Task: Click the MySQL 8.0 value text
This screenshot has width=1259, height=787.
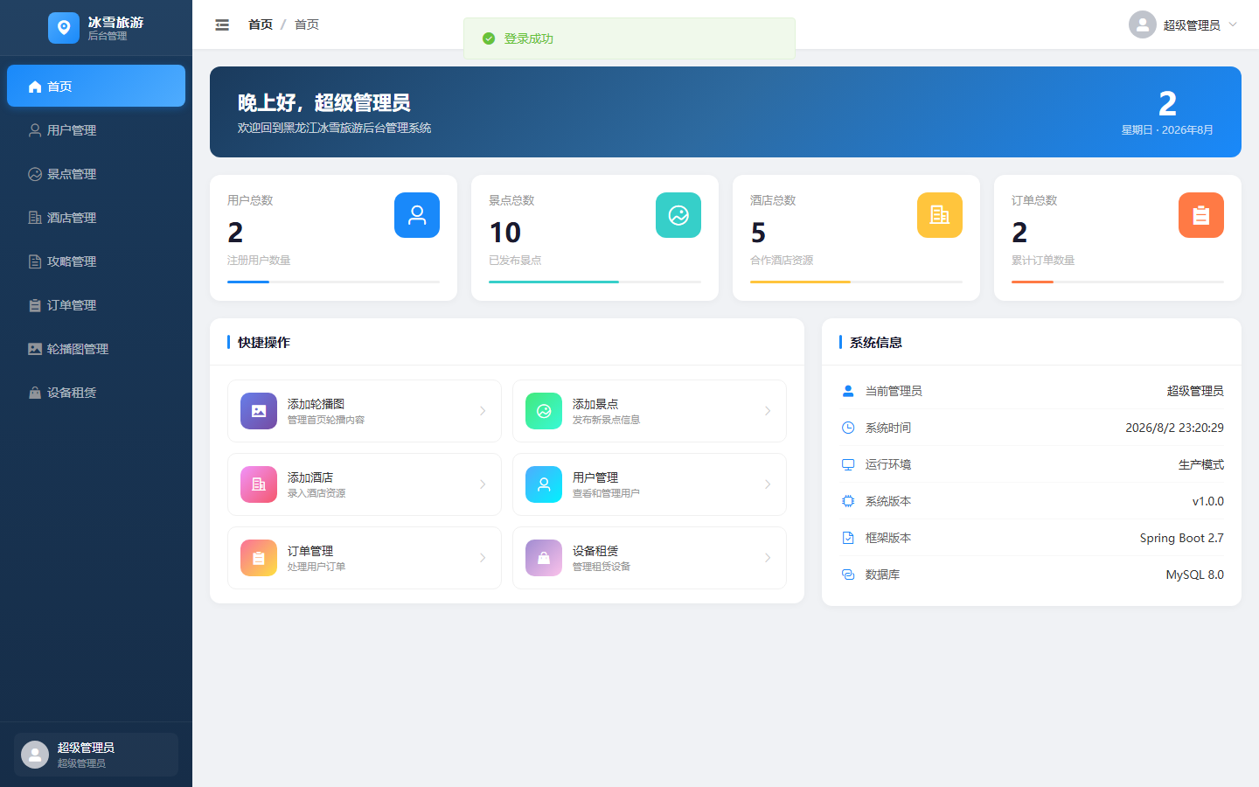Action: (x=1194, y=575)
